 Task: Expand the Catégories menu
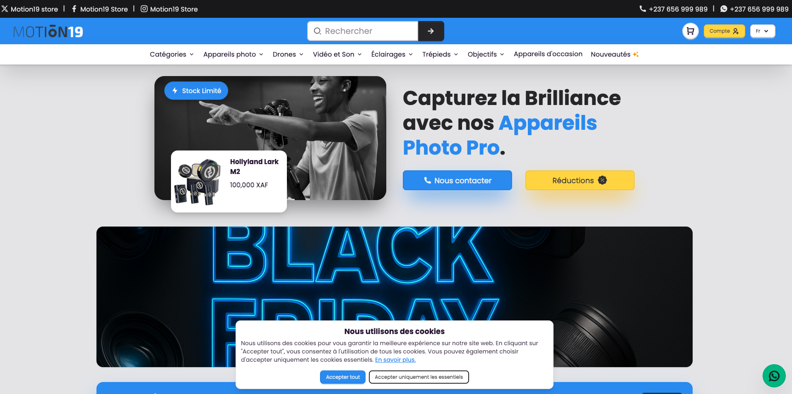[172, 54]
